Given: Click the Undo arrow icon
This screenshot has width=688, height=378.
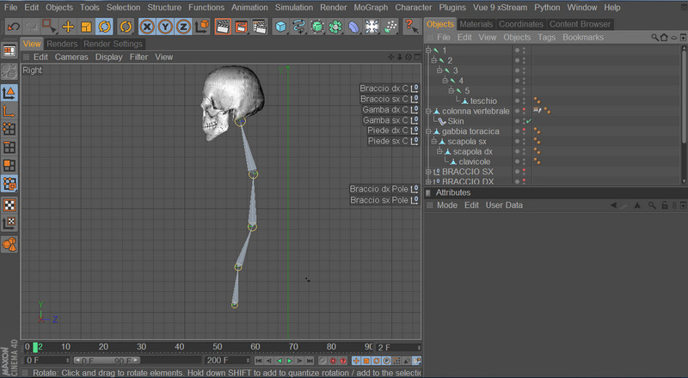Looking at the screenshot, I should [12, 27].
